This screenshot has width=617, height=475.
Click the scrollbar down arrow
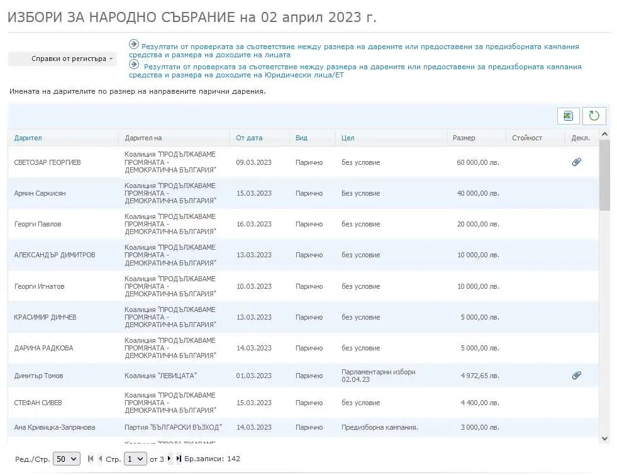604,439
